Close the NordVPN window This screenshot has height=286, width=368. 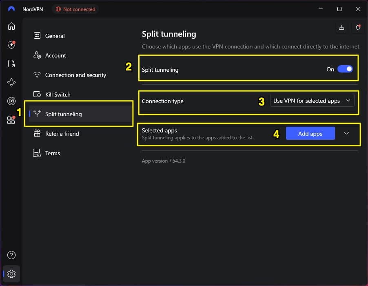click(x=358, y=9)
